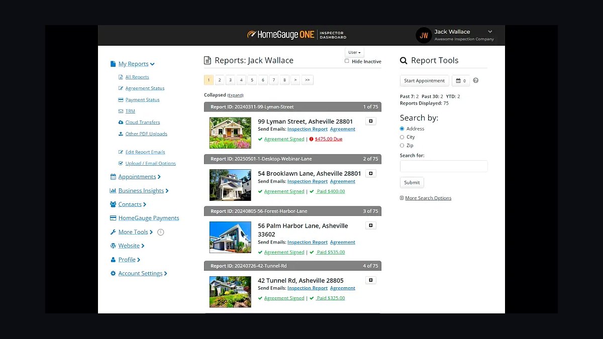603x339 pixels.
Task: Expand the Appointments sidebar section
Action: [x=159, y=177]
